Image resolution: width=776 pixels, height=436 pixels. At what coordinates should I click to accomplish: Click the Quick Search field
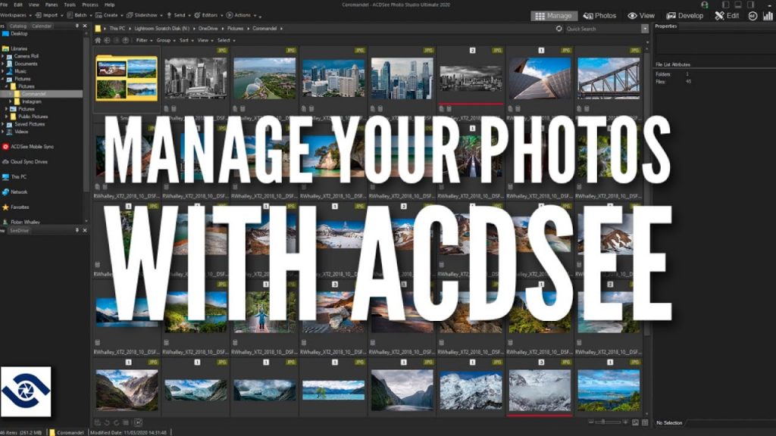pyautogui.click(x=602, y=29)
